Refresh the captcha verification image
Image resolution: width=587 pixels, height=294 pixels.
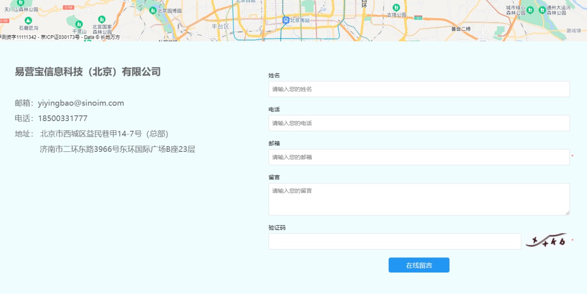pyautogui.click(x=545, y=240)
